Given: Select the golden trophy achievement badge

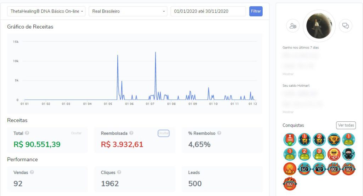Looking at the screenshot, I should pos(334,140).
